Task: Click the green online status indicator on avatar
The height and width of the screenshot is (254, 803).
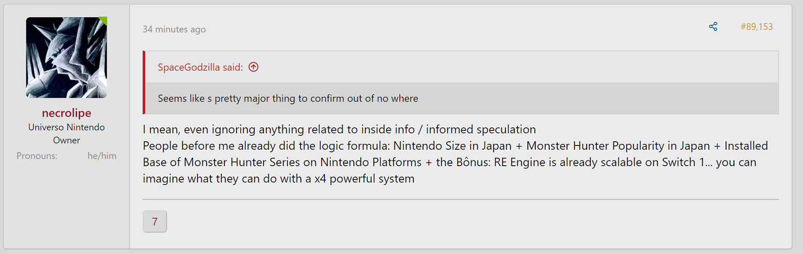Action: coord(103,20)
